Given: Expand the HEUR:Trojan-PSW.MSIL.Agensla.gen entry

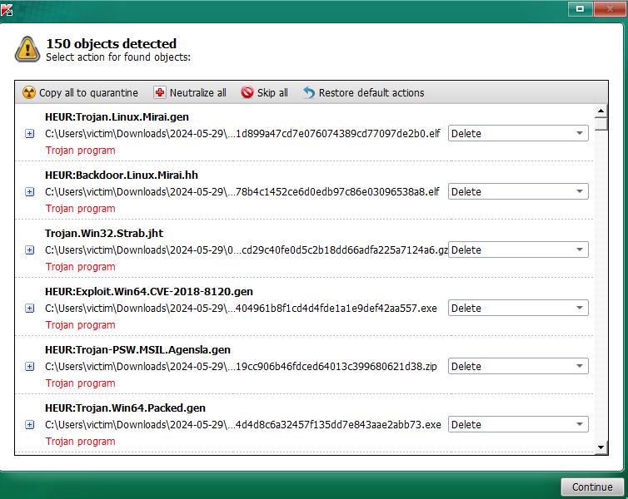Looking at the screenshot, I should click(30, 366).
